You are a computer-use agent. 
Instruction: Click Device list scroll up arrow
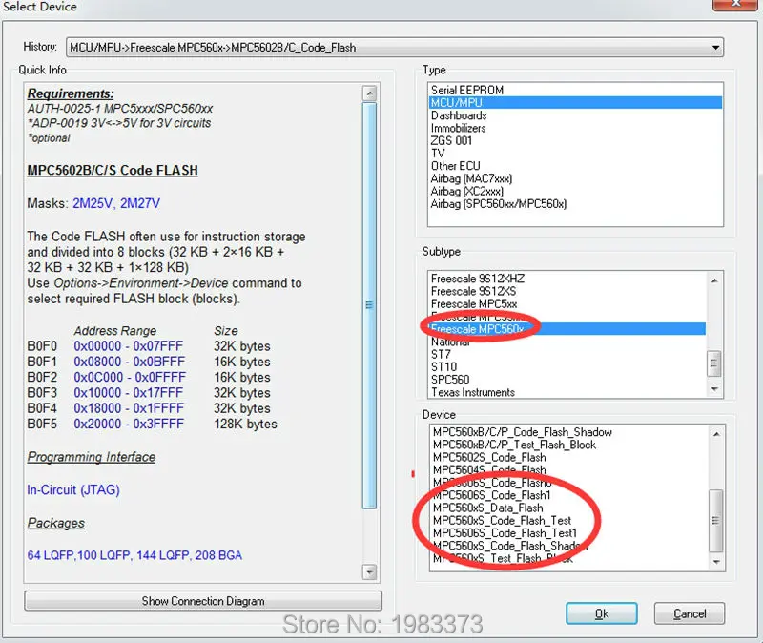point(716,434)
